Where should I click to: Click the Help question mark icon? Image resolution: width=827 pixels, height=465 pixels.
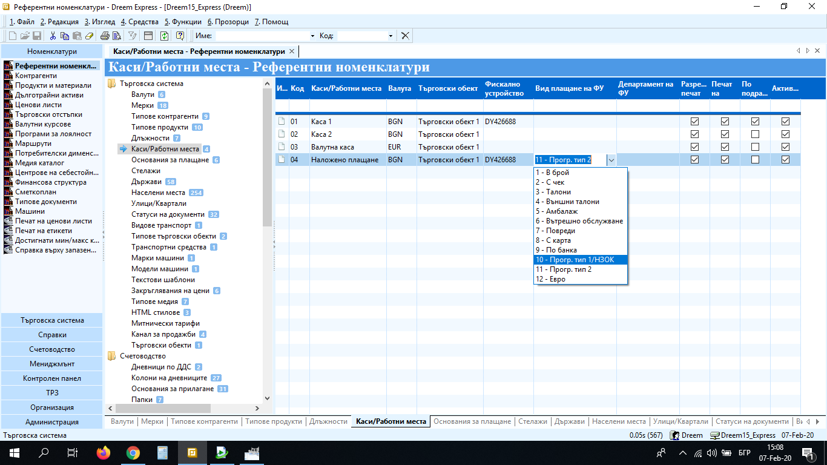pos(180,36)
